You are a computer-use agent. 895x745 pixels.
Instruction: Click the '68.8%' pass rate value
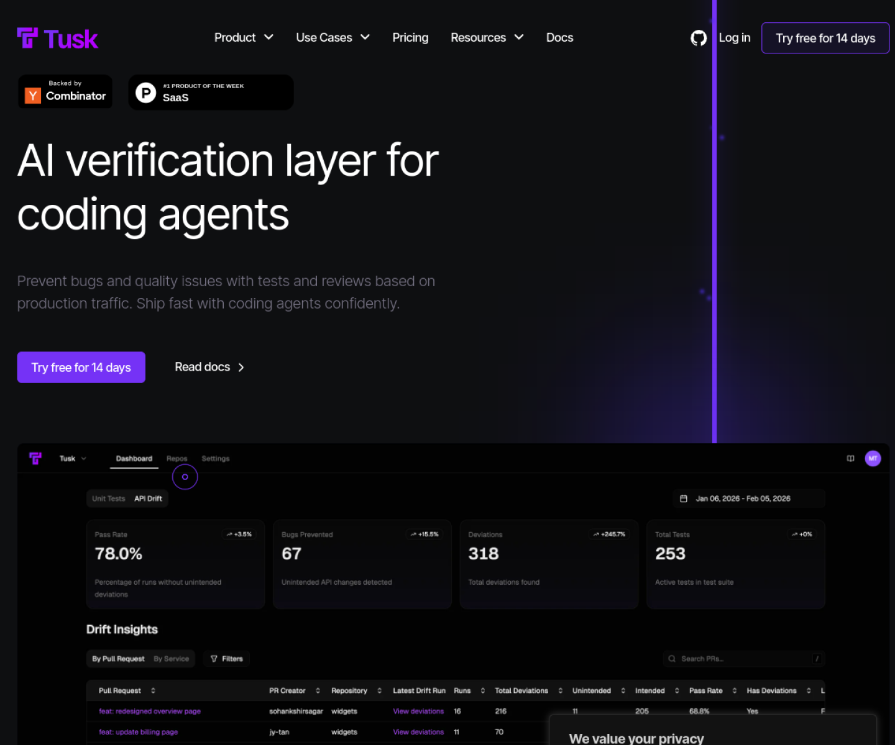[699, 711]
